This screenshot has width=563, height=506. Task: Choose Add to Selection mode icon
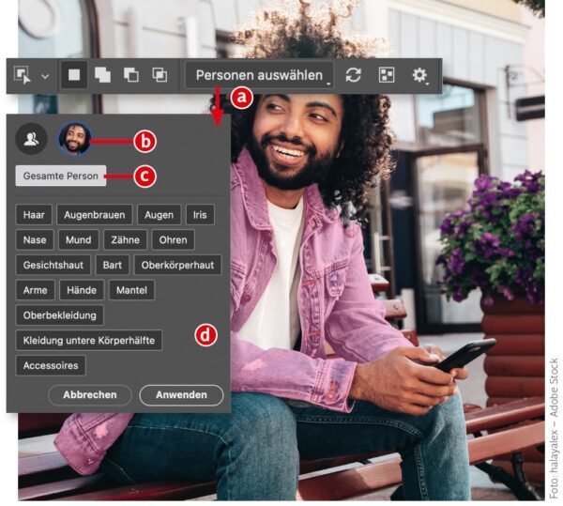102,75
